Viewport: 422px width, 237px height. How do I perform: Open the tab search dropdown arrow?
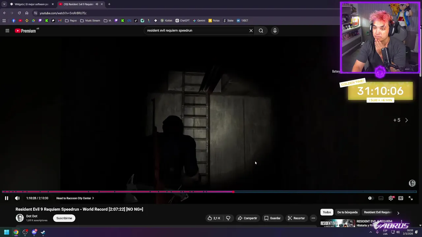pos(4,4)
